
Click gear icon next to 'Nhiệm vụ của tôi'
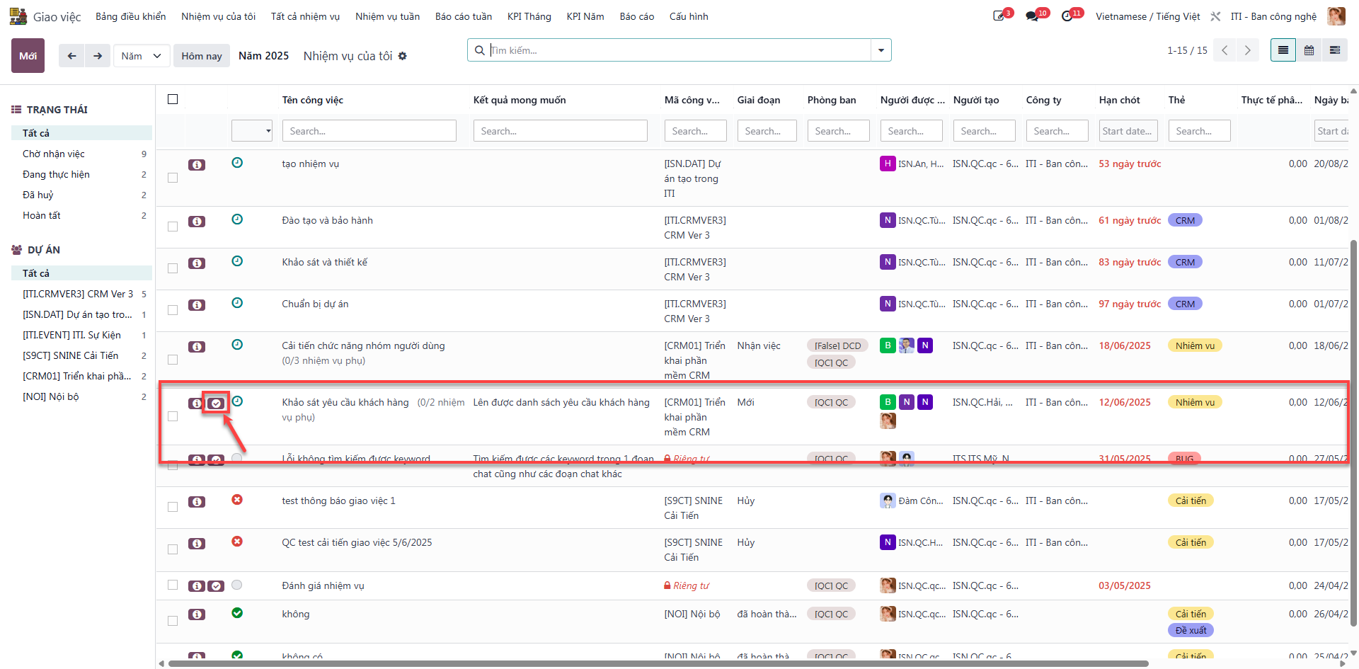click(403, 56)
